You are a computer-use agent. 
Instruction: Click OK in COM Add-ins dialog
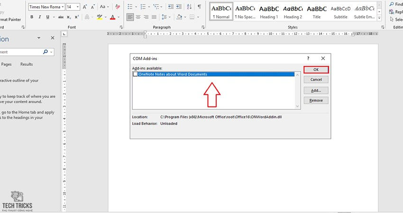tap(316, 70)
